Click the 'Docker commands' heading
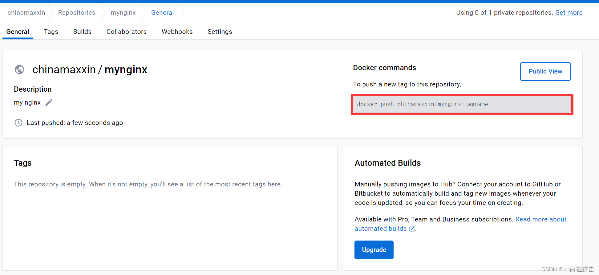Screen dimensions: 599x275 coord(385,68)
